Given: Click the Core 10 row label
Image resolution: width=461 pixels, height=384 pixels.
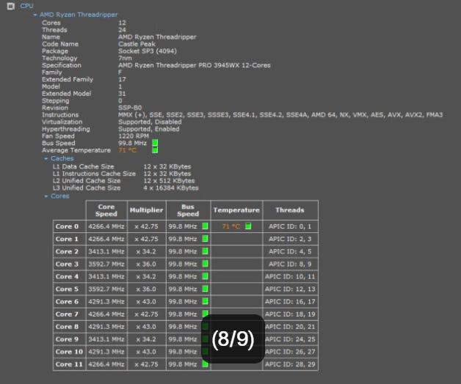Looking at the screenshot, I should [70, 352].
